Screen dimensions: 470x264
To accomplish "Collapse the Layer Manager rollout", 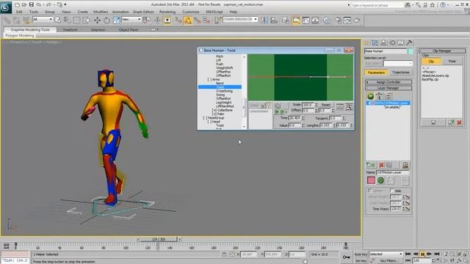I will click(388, 88).
